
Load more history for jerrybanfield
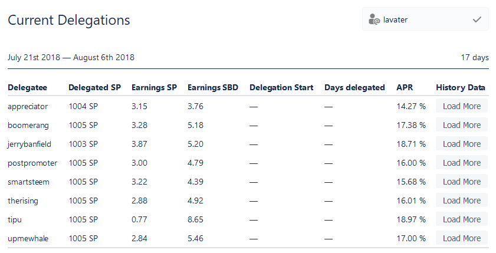462,144
